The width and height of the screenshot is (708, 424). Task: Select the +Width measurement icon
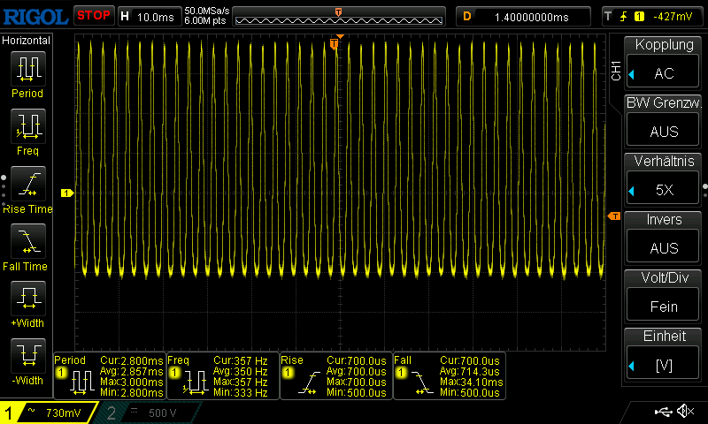(x=28, y=299)
